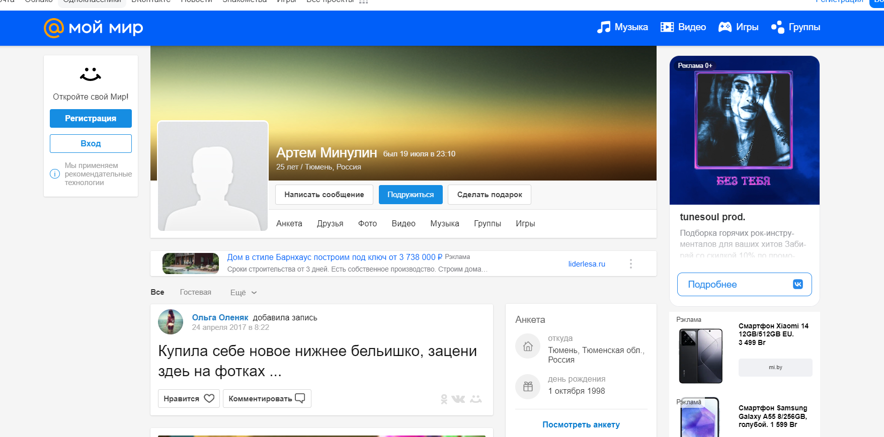Screen dimensions: 884x437
Task: Click the gift icon next to день рождения
Action: 528,387
